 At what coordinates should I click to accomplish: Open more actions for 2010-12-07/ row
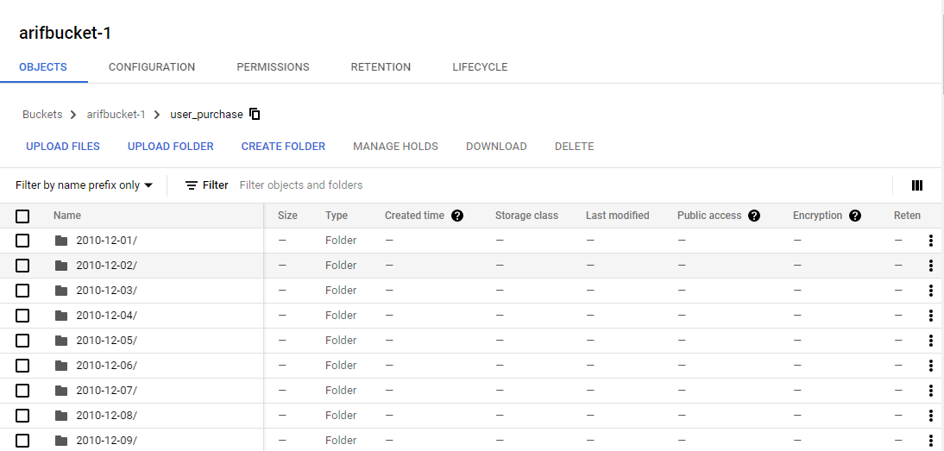pyautogui.click(x=931, y=391)
